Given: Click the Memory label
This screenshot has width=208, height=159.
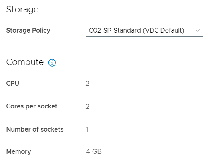Looking at the screenshot, I should coord(19,152).
